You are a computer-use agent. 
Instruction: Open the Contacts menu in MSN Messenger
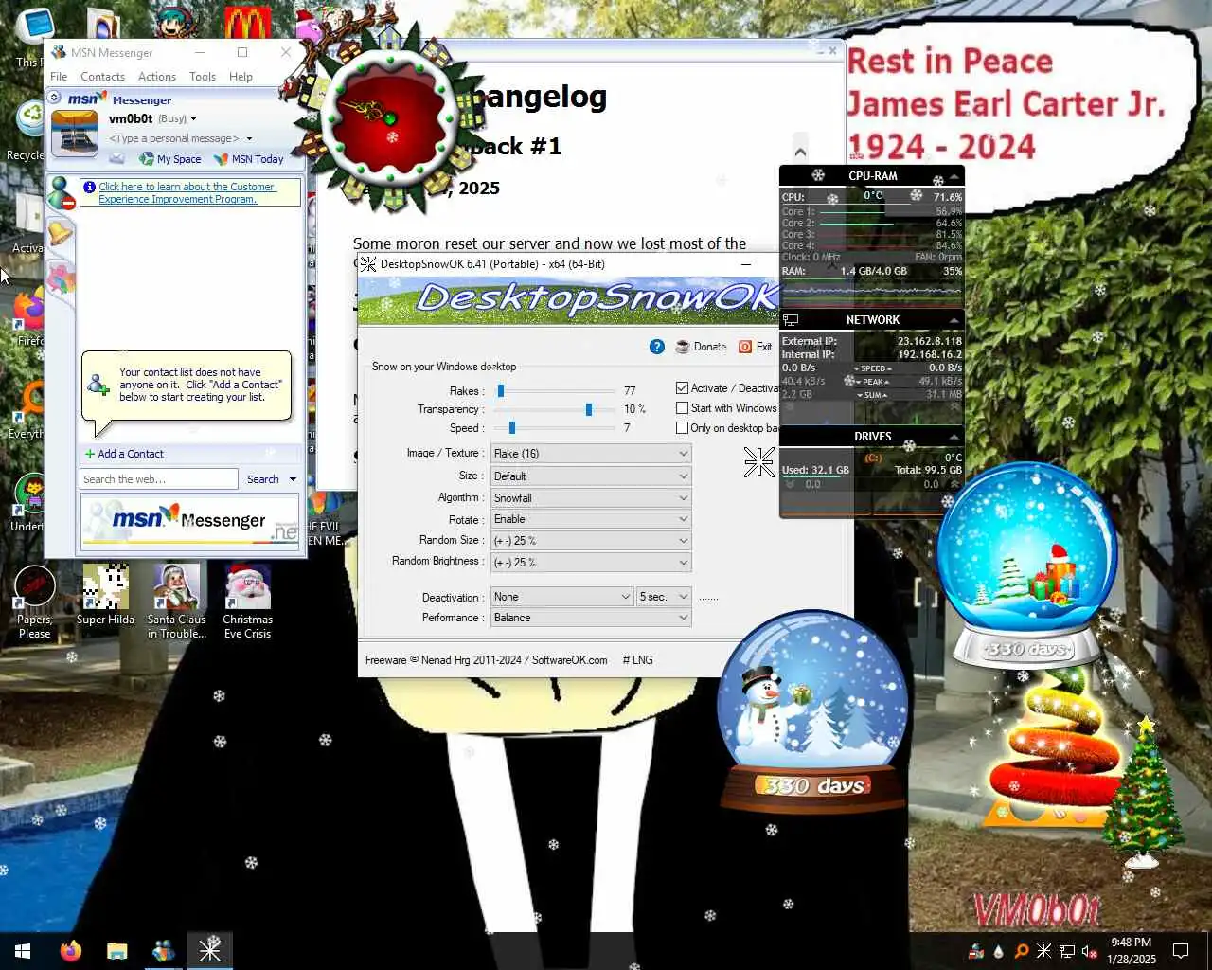[x=102, y=77]
